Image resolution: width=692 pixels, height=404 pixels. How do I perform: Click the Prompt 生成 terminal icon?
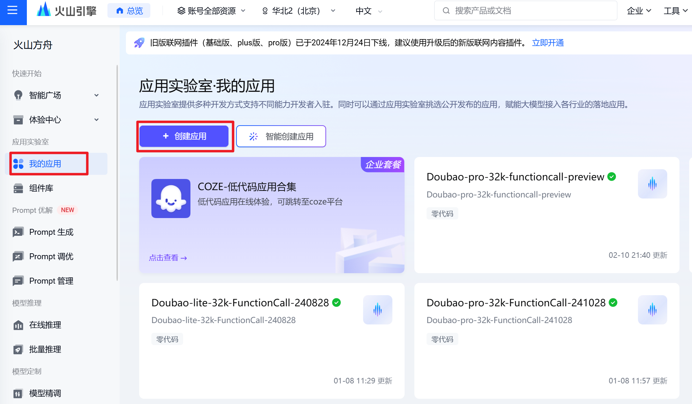[18, 232]
